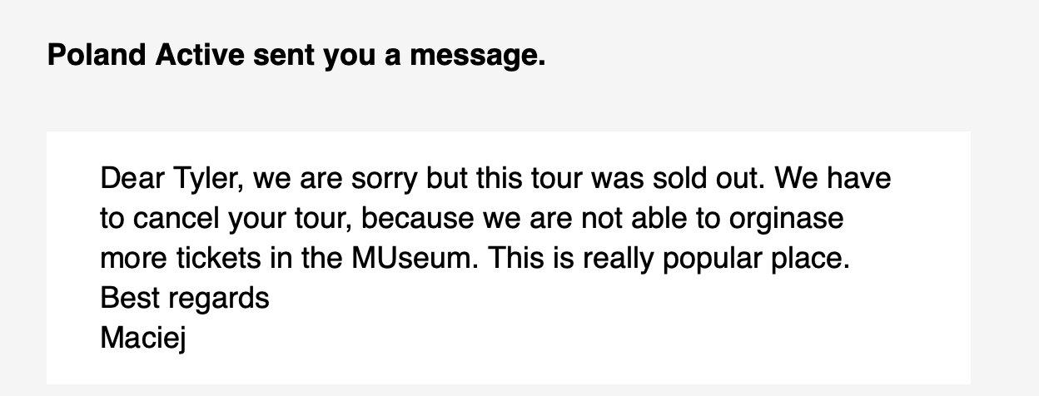Click the "Best regards" line

coord(185,299)
